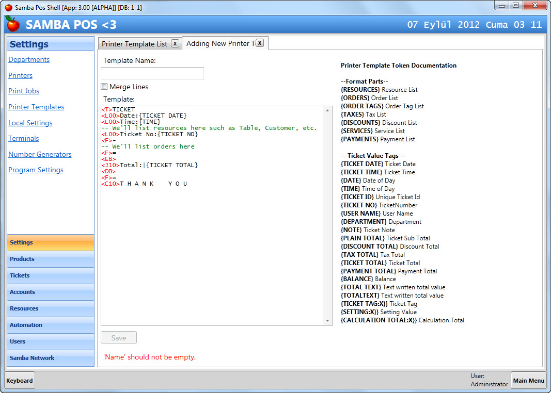Image resolution: width=551 pixels, height=393 pixels.
Task: Open the on-screen Keyboard button
Action: (x=20, y=381)
